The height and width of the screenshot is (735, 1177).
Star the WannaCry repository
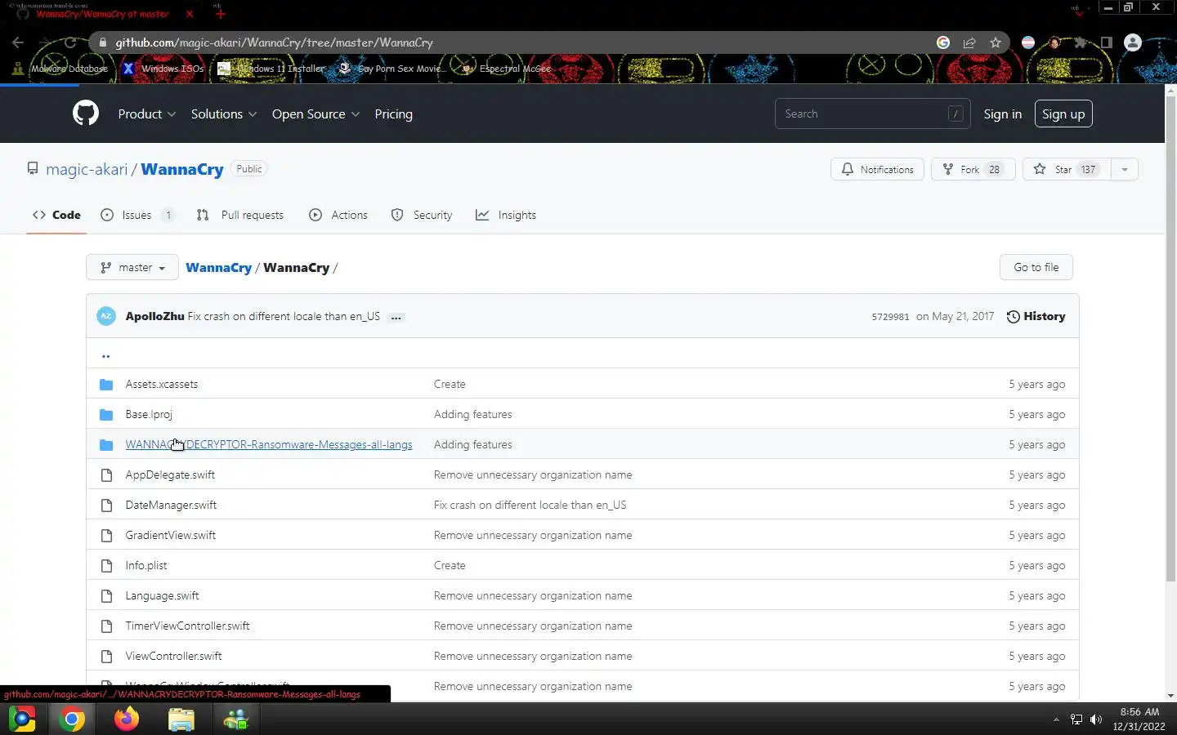pos(1066,169)
